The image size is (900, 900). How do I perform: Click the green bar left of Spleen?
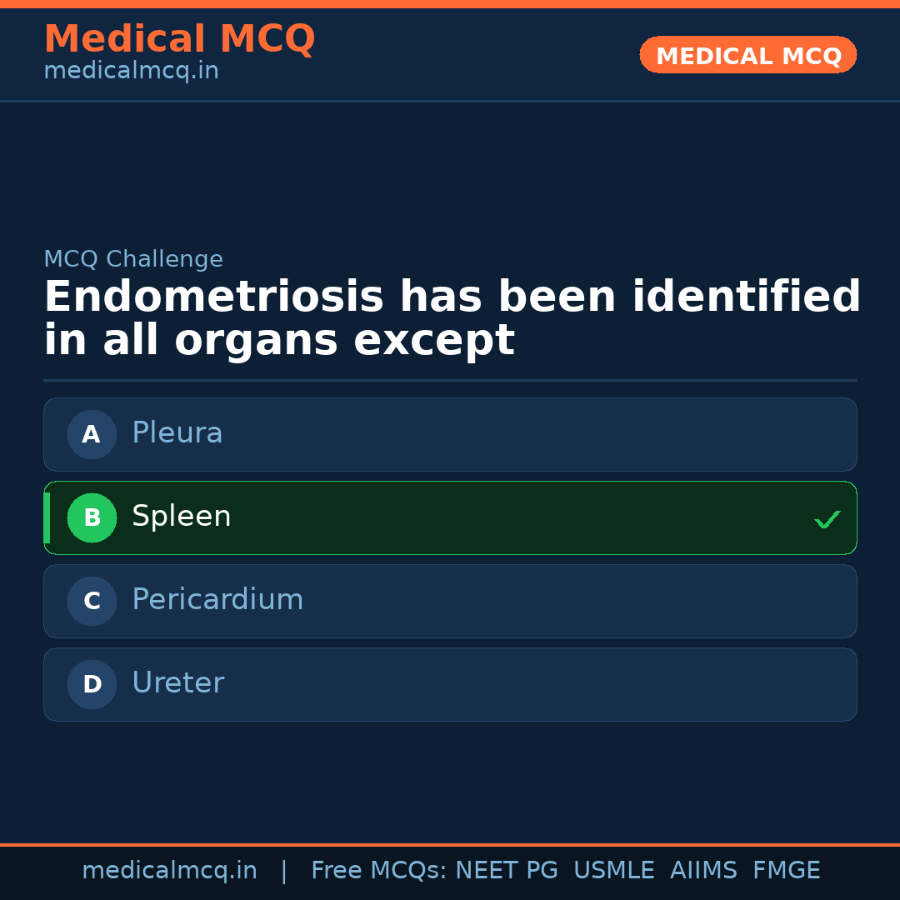pyautogui.click(x=47, y=517)
